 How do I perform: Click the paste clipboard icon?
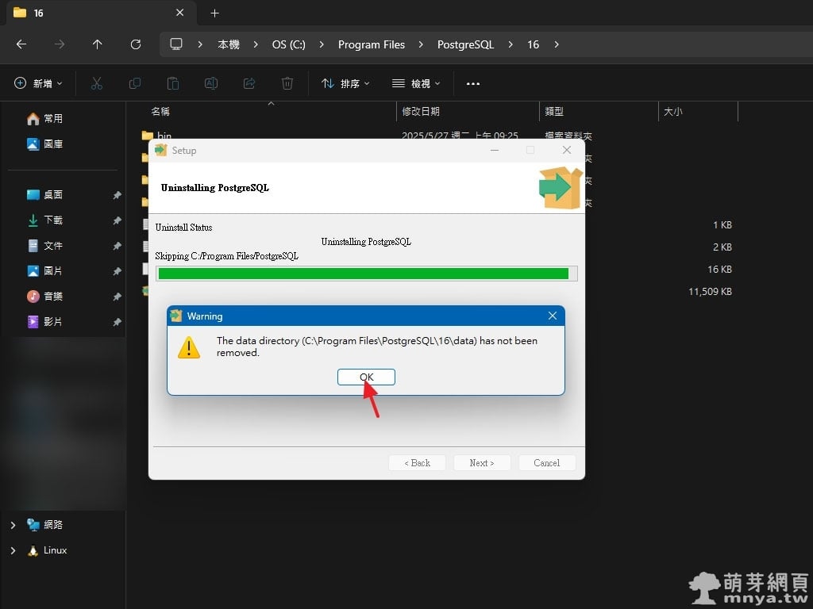tap(173, 83)
